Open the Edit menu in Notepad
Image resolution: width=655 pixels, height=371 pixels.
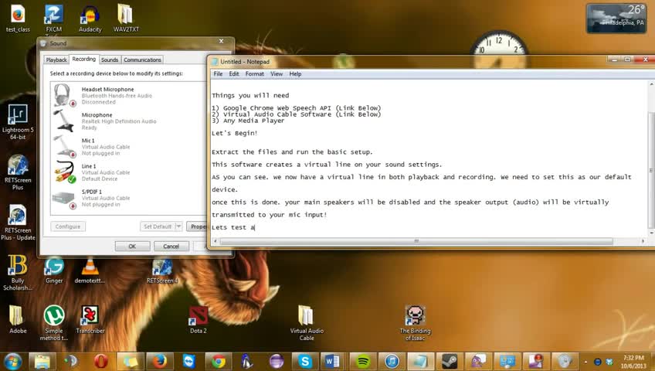point(234,74)
